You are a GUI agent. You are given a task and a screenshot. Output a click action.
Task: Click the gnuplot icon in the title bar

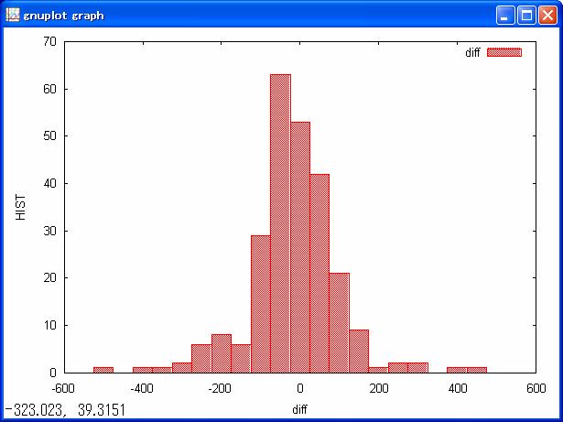click(x=13, y=15)
